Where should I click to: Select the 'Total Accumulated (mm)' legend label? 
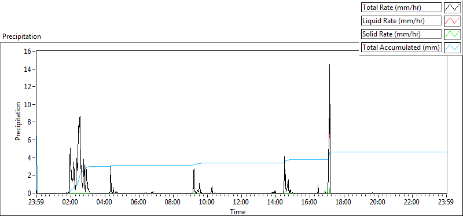tap(401, 47)
